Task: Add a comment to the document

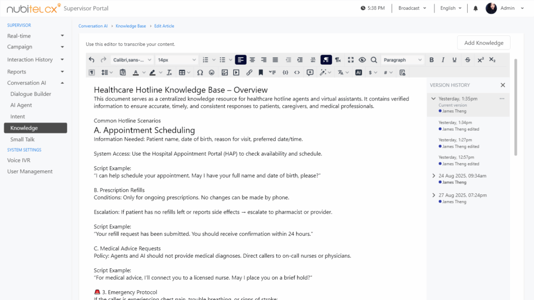Action: point(309,72)
